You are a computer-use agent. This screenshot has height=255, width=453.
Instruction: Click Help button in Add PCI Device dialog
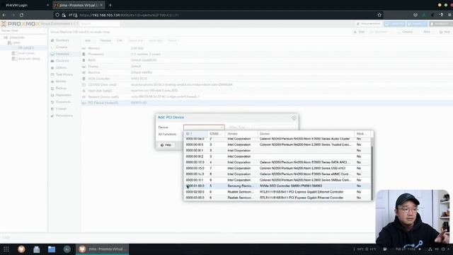pos(166,144)
